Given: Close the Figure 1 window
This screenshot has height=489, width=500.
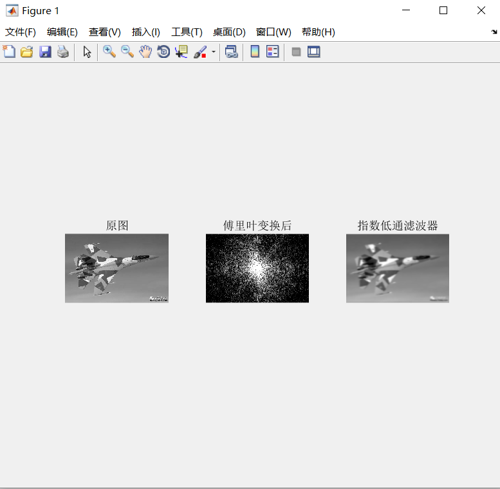Looking at the screenshot, I should tap(481, 10).
